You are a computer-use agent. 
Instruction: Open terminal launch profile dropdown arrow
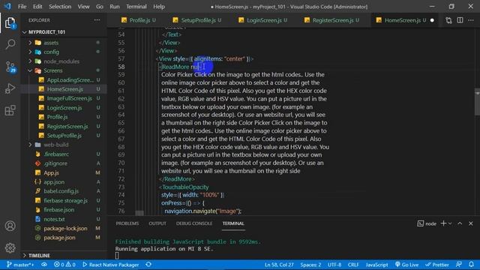450,223
